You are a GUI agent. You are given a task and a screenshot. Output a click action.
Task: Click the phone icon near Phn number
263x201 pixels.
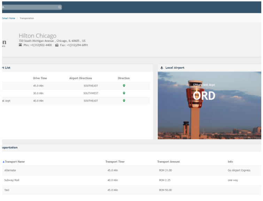[x=20, y=45]
